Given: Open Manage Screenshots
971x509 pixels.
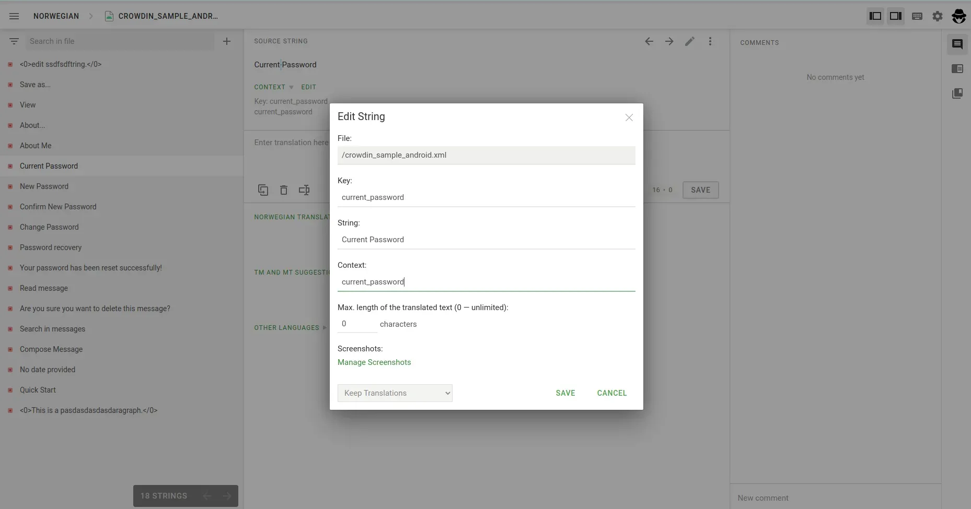Looking at the screenshot, I should (x=374, y=362).
